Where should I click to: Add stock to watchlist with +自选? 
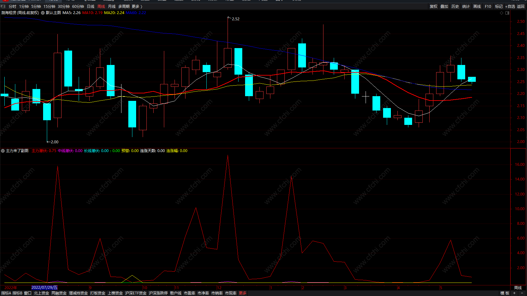510,7
